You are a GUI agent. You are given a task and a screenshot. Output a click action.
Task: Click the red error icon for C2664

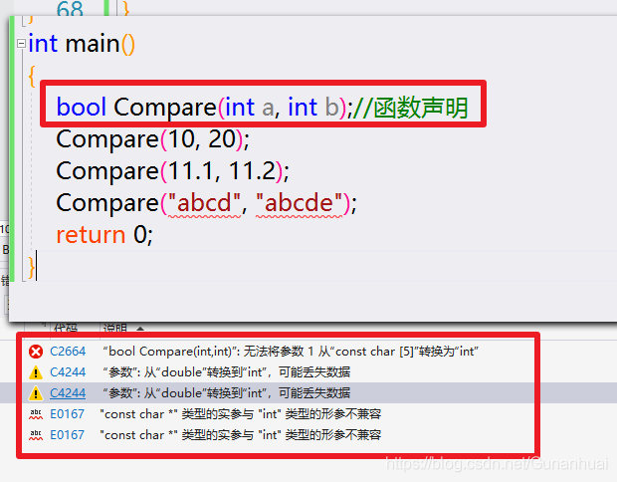36,352
